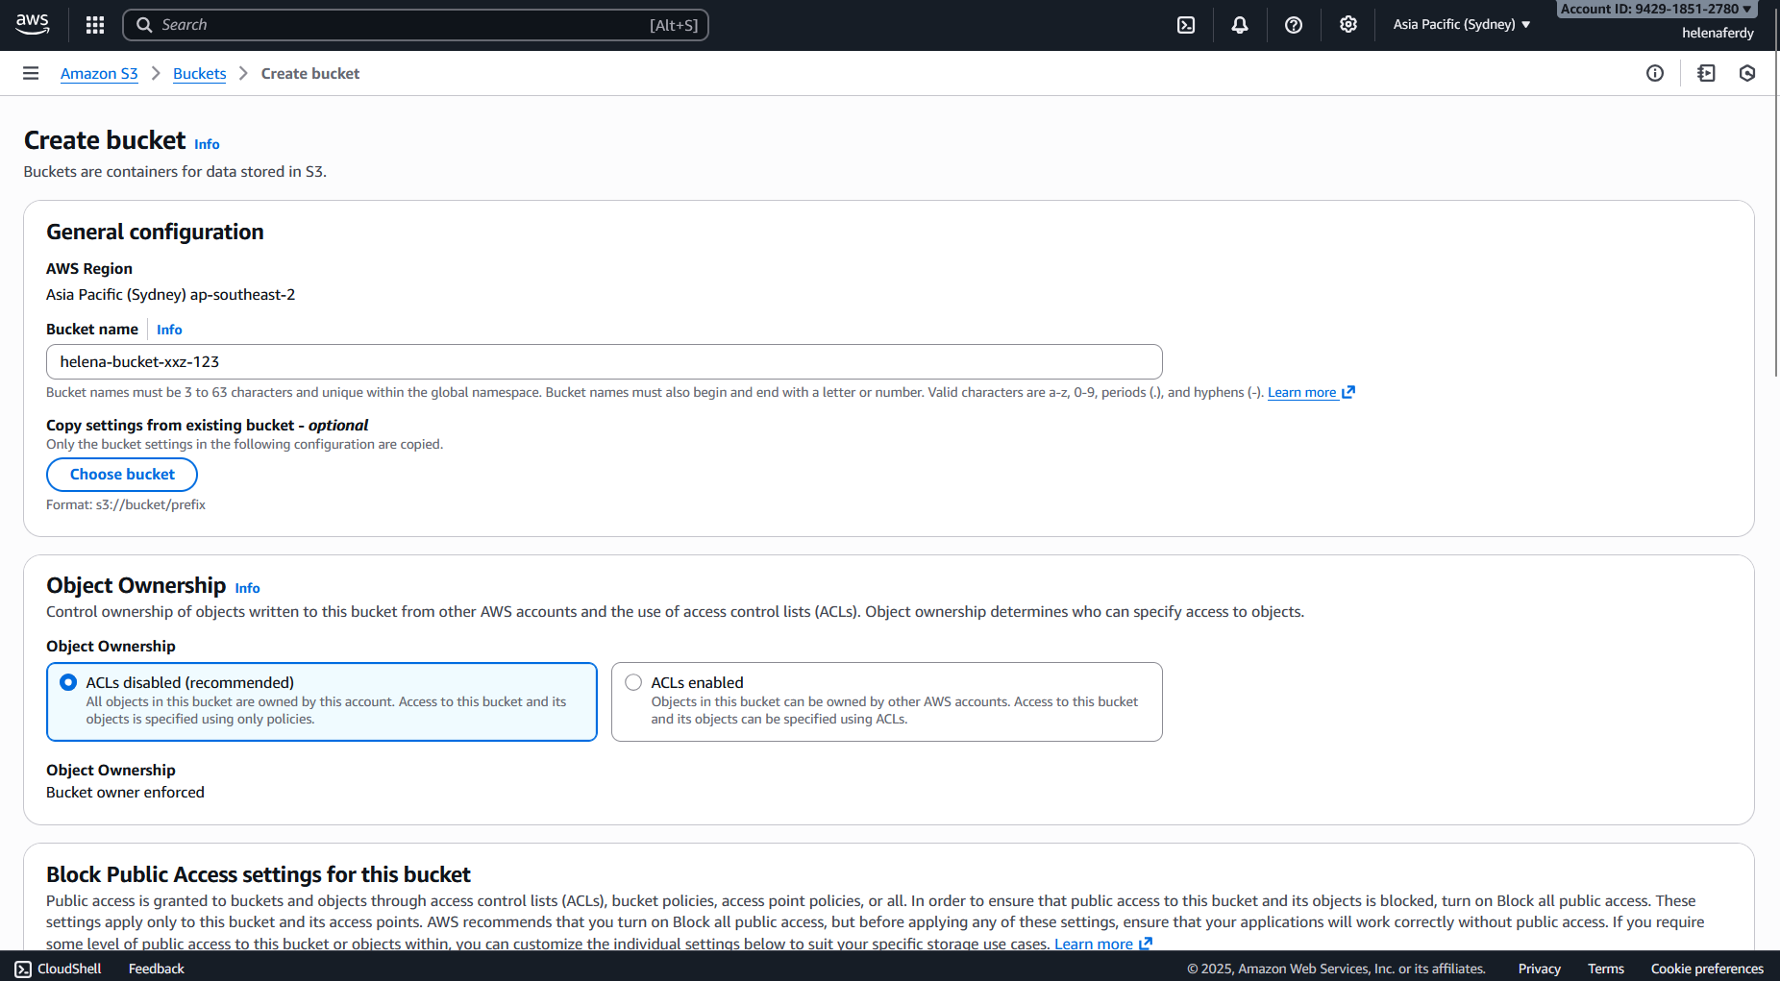Open the help question mark icon
The height and width of the screenshot is (981, 1780).
tap(1294, 25)
